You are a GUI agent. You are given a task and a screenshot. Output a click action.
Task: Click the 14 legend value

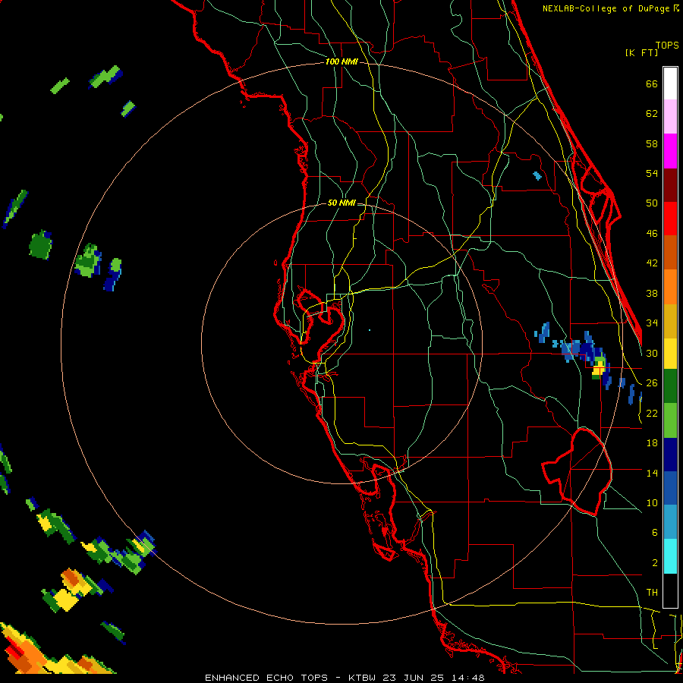[x=652, y=473]
